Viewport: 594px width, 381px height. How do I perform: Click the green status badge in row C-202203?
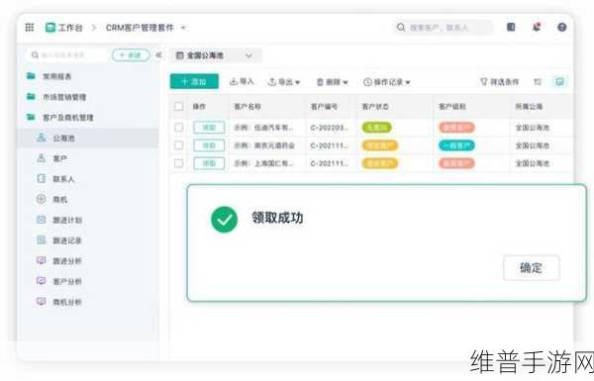coord(376,128)
